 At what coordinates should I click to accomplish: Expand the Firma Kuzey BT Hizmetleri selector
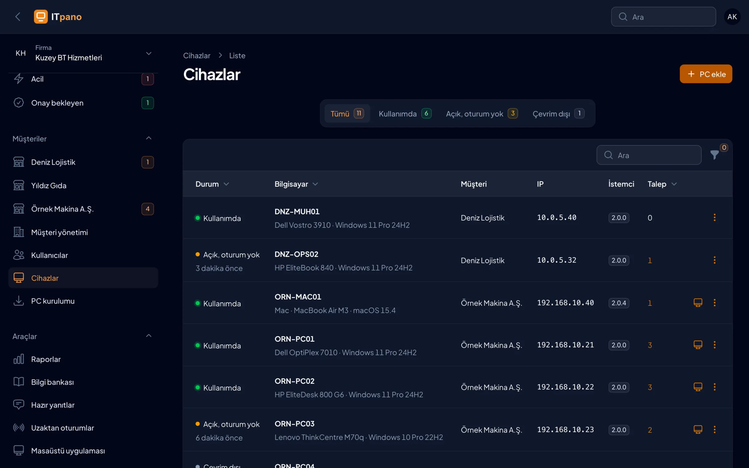pos(83,53)
